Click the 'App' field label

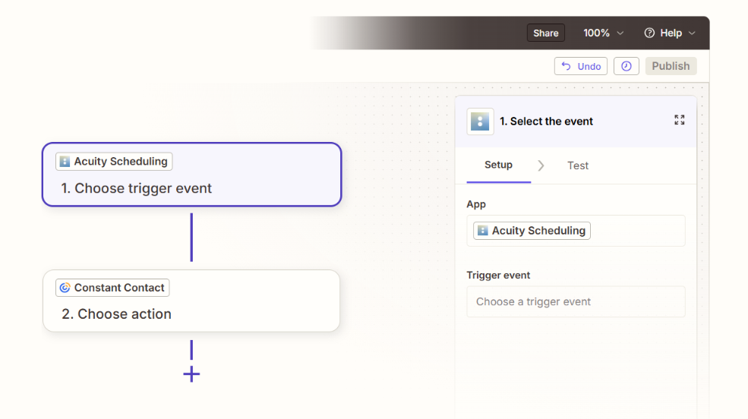[476, 204]
